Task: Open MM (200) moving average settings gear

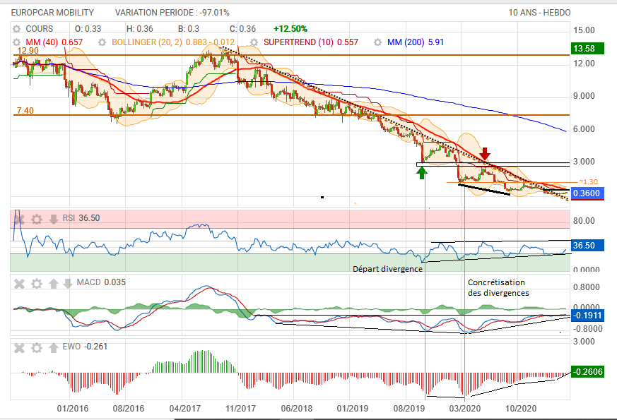Action: pyautogui.click(x=377, y=42)
